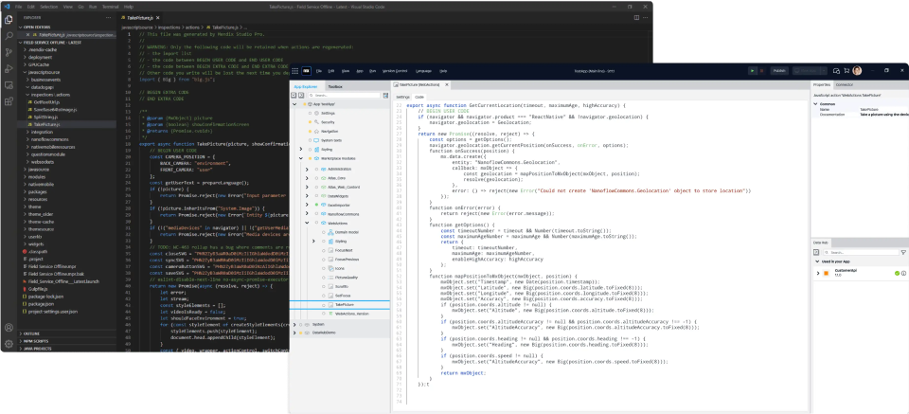
Task: Collapse the Common section in Properties
Action: click(x=817, y=103)
